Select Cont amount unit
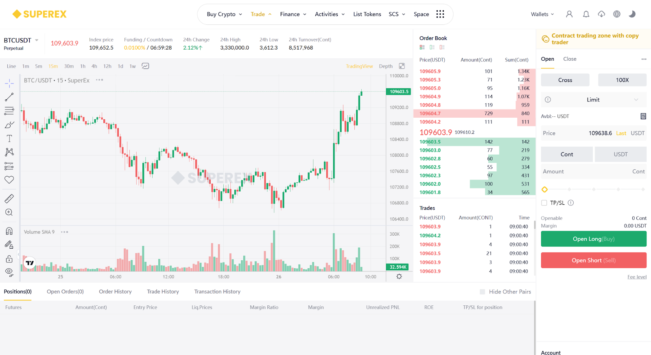This screenshot has height=355, width=651. click(x=567, y=154)
